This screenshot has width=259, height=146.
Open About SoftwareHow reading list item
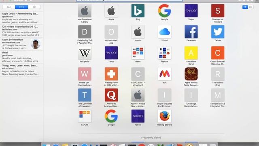pos(21,44)
